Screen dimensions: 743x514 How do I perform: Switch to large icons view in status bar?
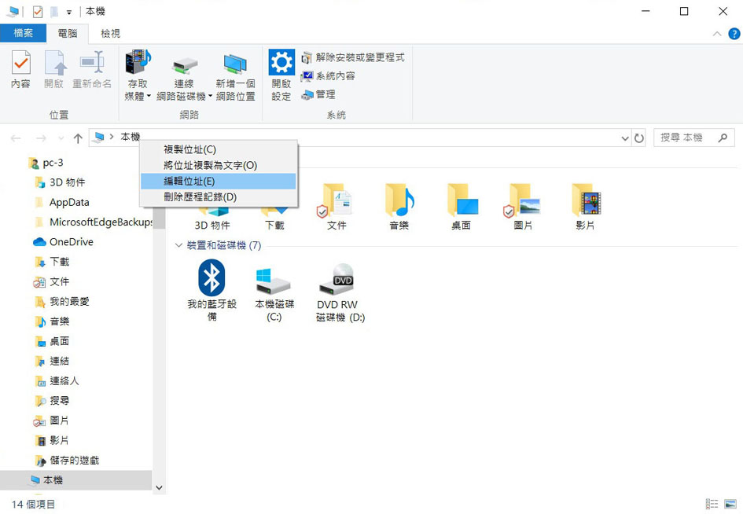[x=730, y=504]
